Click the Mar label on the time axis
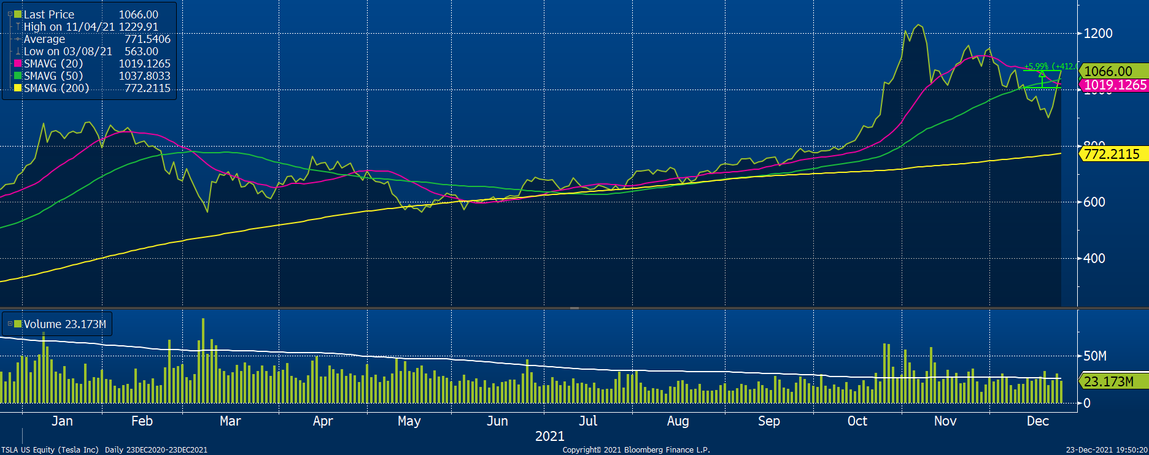 click(230, 421)
